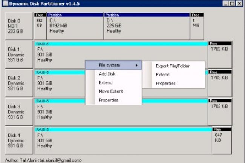245x163 pixels.
Task: Open Properties in the main context menu
Action: (x=109, y=100)
